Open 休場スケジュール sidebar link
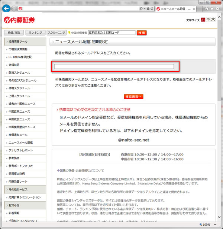This screenshot has height=229, width=223. (25, 88)
